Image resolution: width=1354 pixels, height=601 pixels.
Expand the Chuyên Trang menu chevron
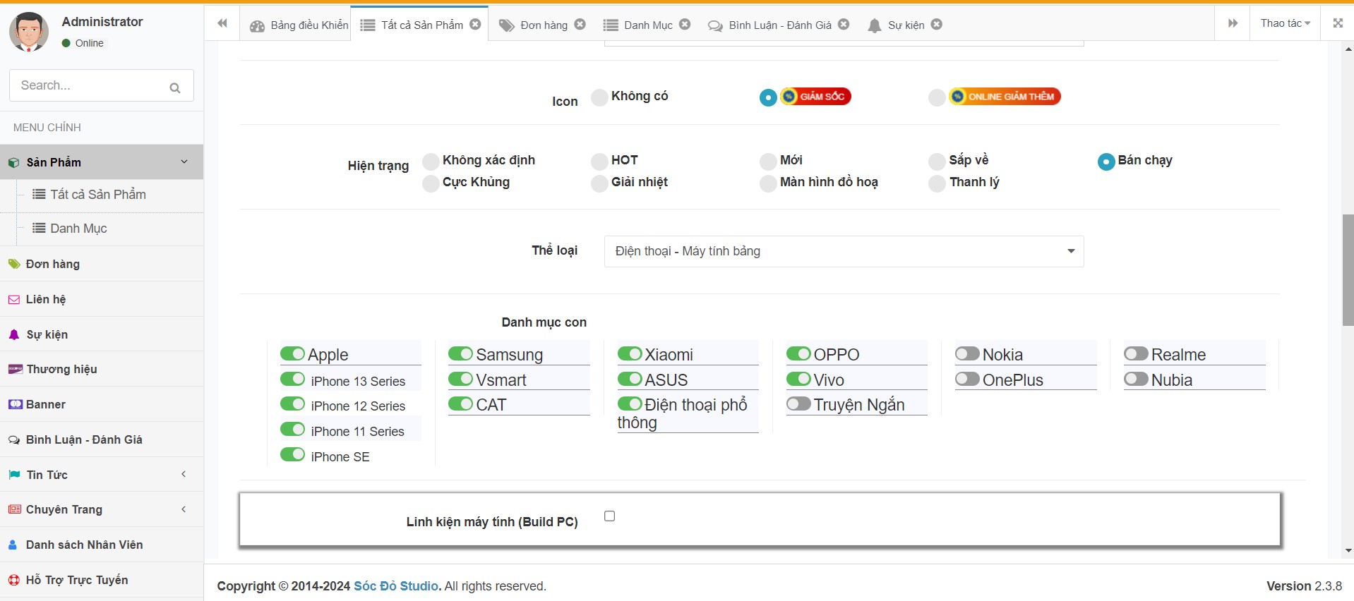click(184, 509)
